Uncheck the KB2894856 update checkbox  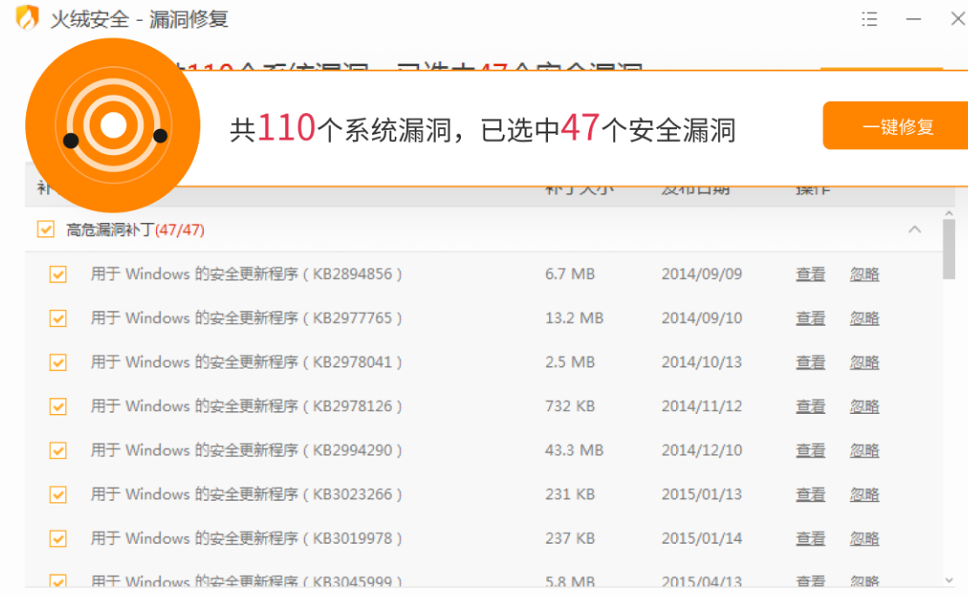click(58, 274)
